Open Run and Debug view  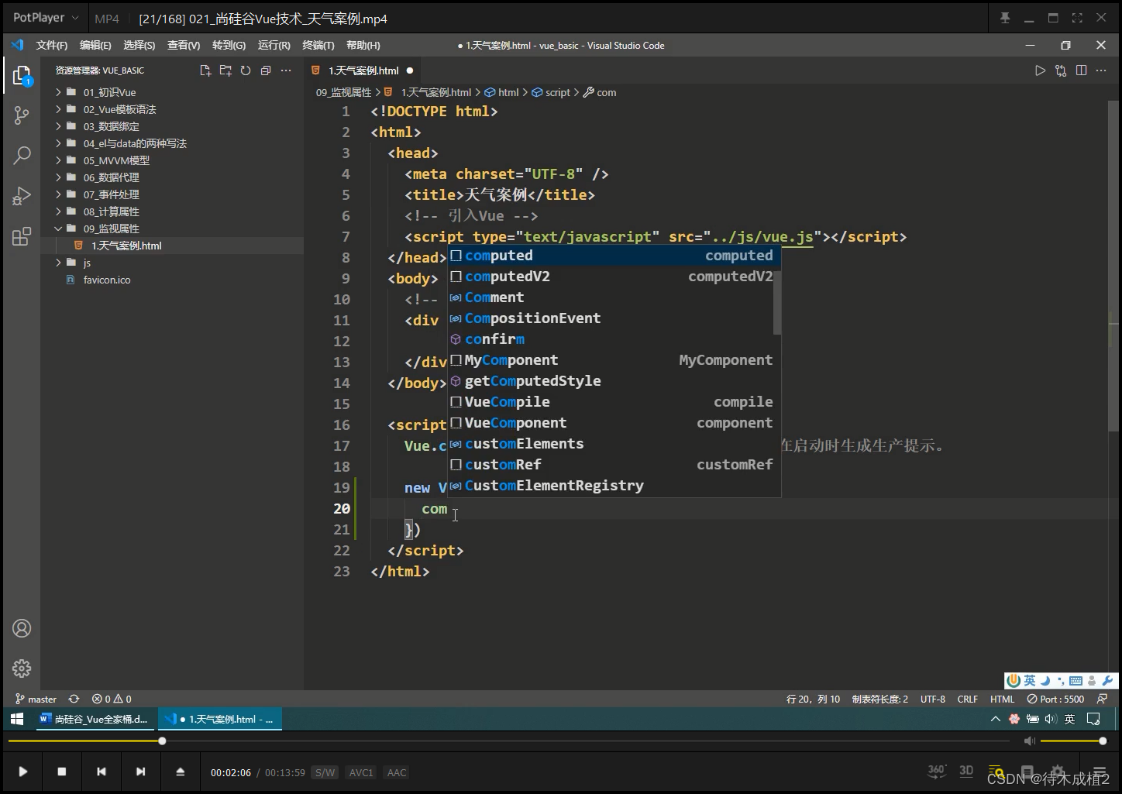coord(22,195)
